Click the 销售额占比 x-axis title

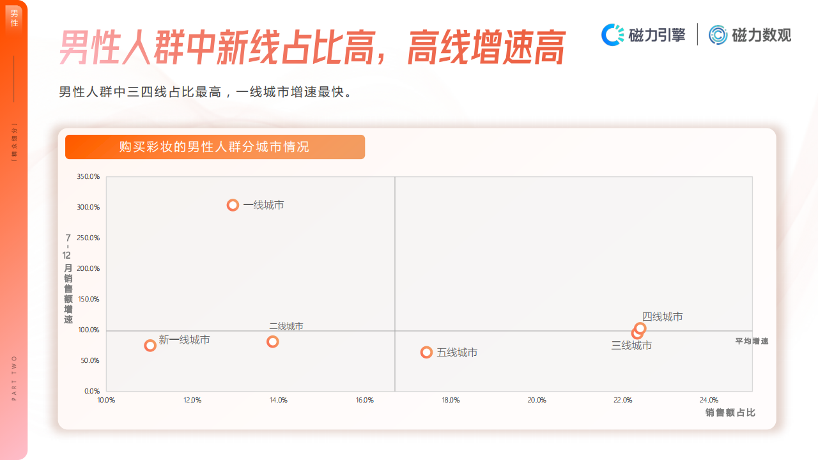pos(730,413)
